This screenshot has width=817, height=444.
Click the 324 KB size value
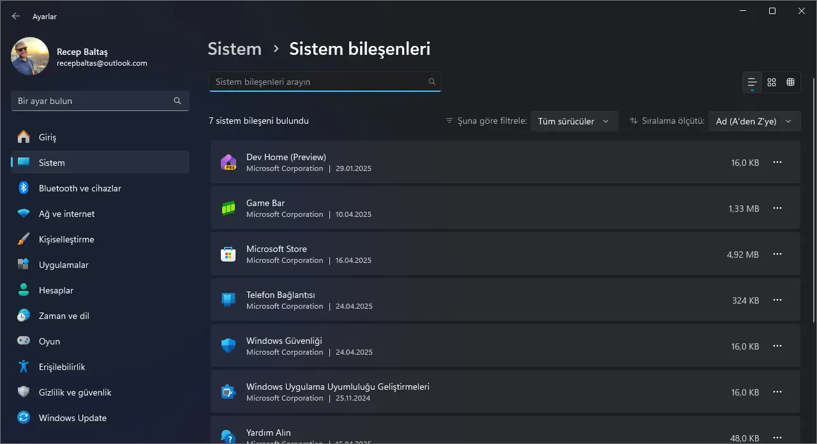[x=746, y=300]
